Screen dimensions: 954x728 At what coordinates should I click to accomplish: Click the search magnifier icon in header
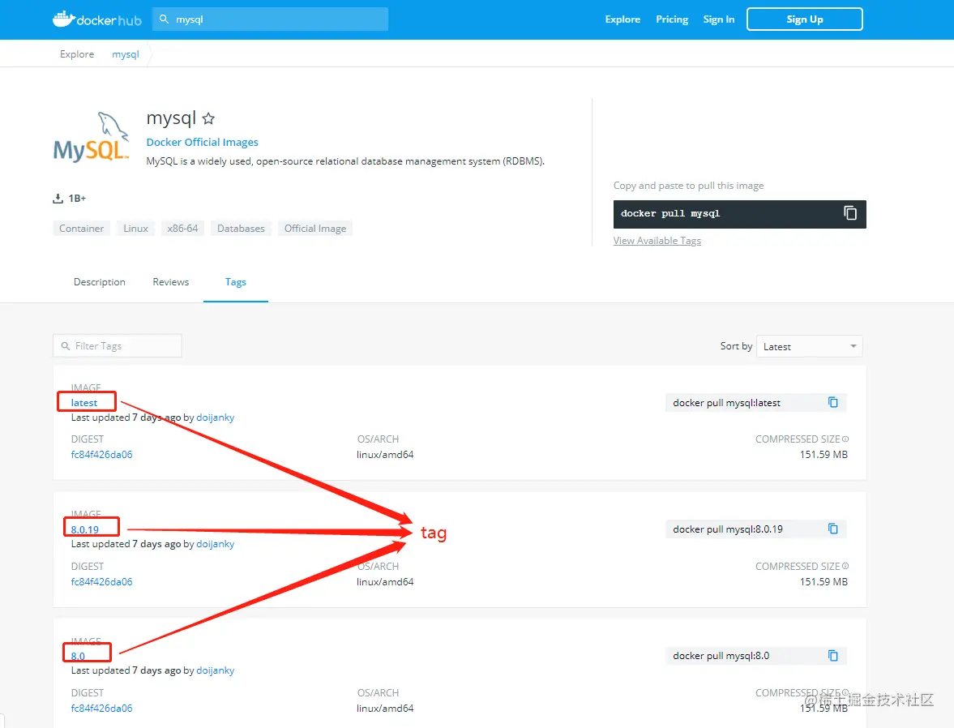pyautogui.click(x=164, y=19)
